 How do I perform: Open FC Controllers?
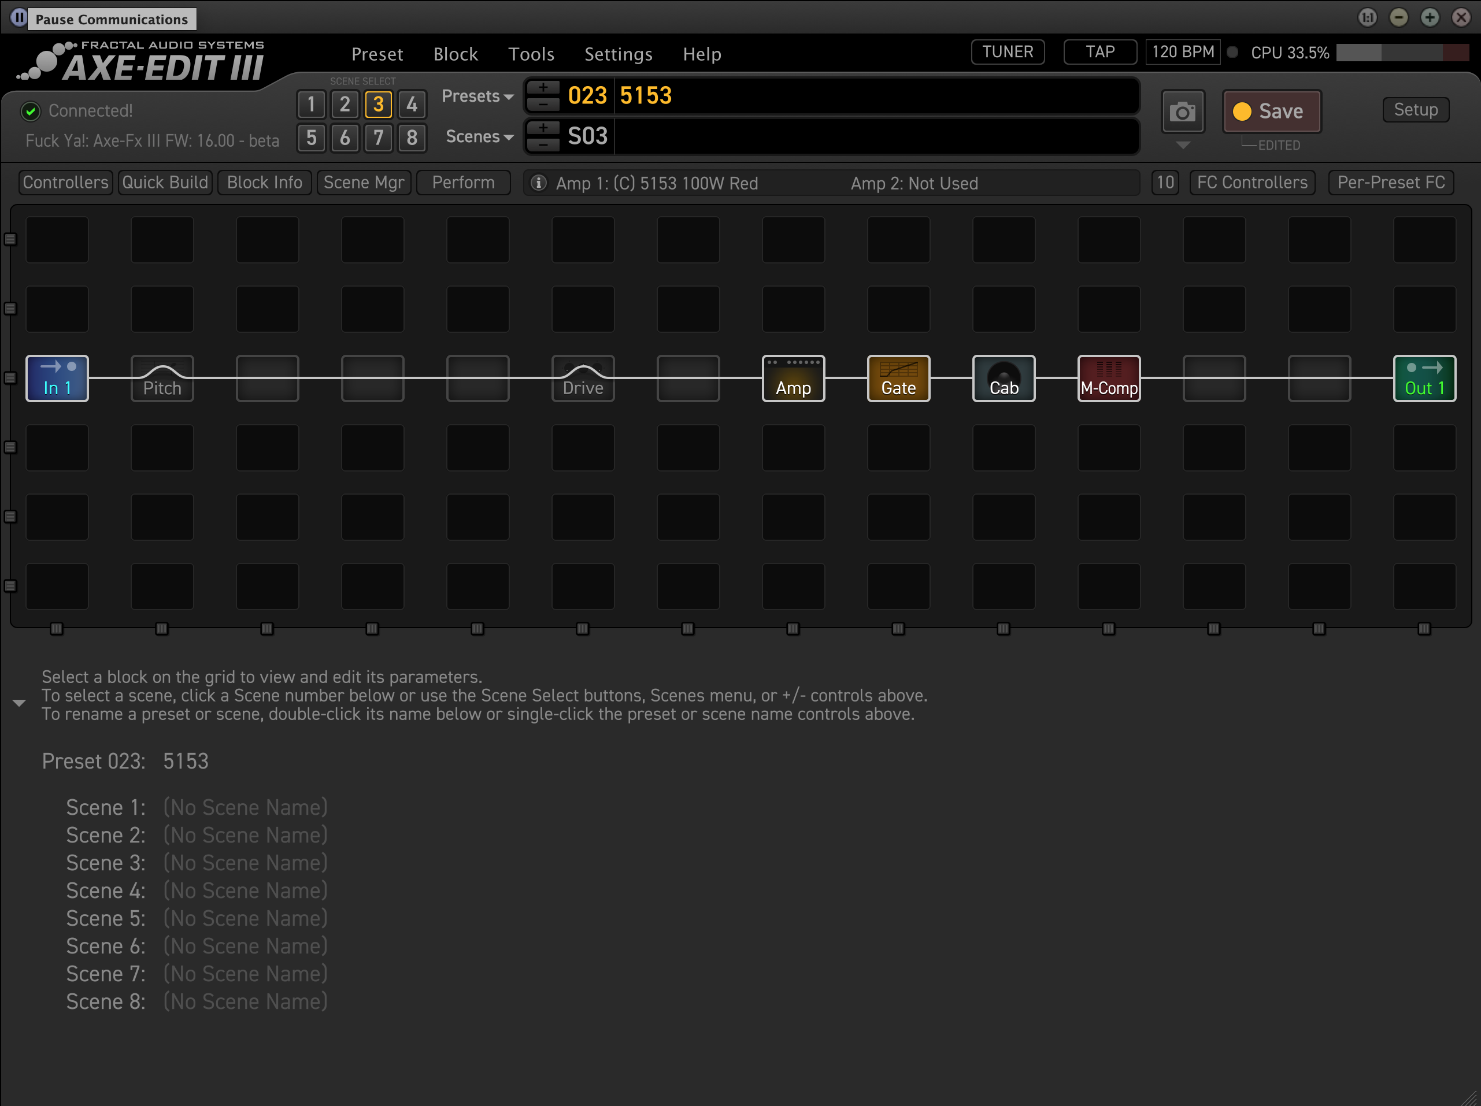click(1252, 183)
